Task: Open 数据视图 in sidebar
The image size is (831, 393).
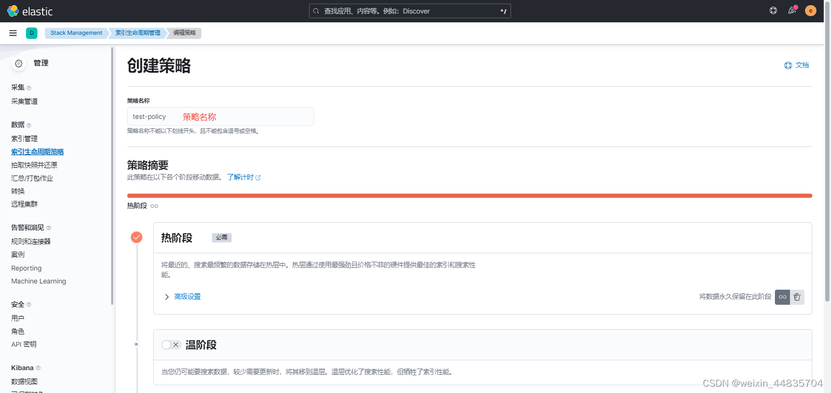Action: click(x=24, y=382)
